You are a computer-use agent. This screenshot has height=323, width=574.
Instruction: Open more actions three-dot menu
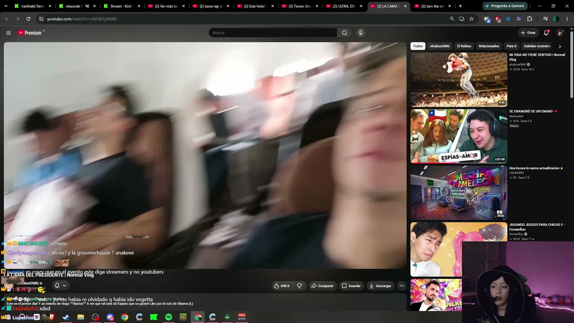tap(402, 286)
